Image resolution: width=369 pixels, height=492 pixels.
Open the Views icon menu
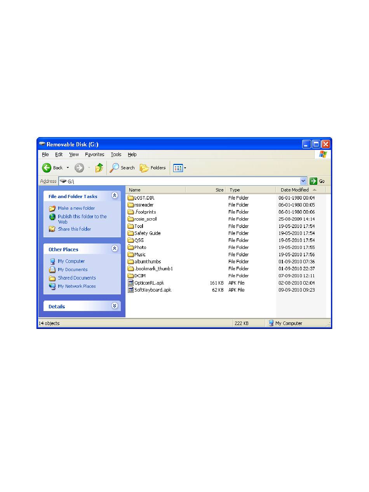(178, 168)
